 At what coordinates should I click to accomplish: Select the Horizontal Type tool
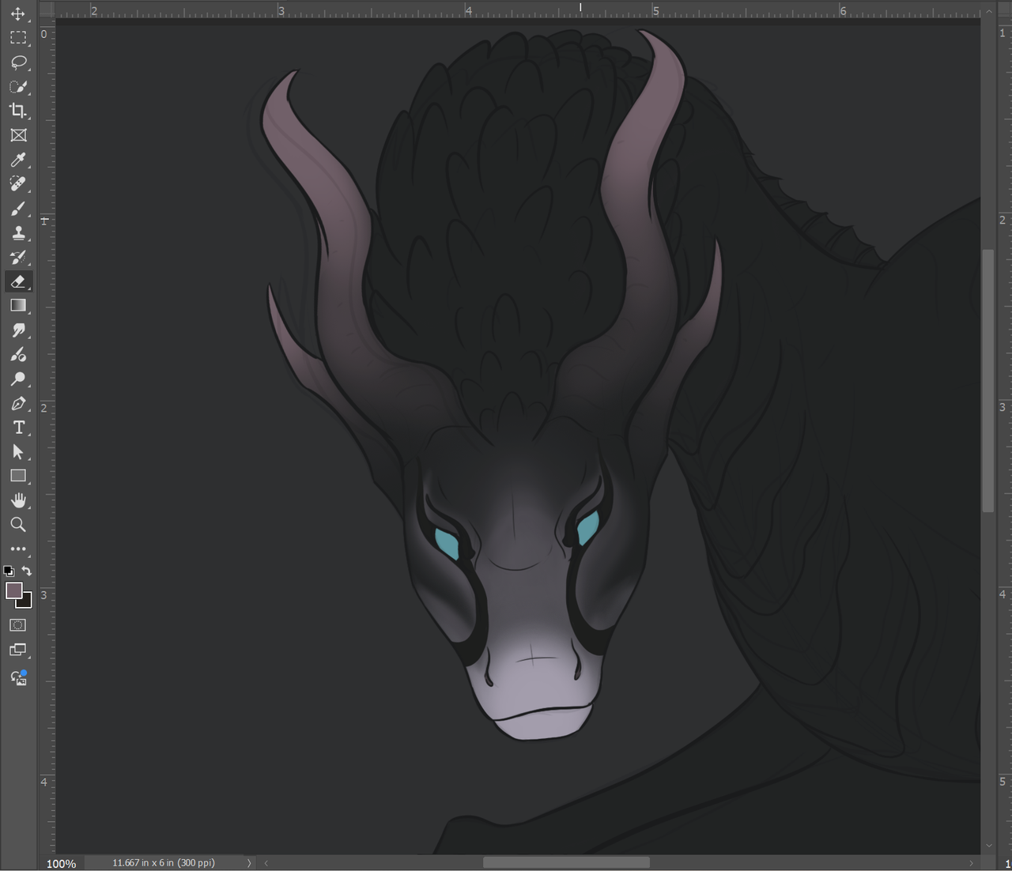tap(18, 428)
